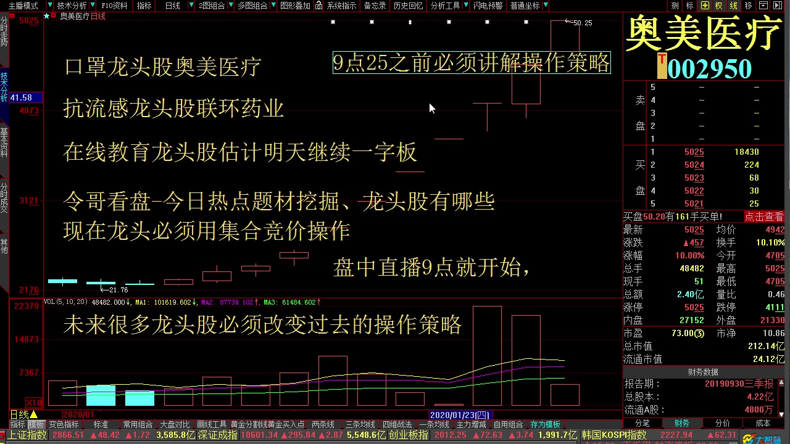Select the 画线工具 template

pyautogui.click(x=212, y=424)
